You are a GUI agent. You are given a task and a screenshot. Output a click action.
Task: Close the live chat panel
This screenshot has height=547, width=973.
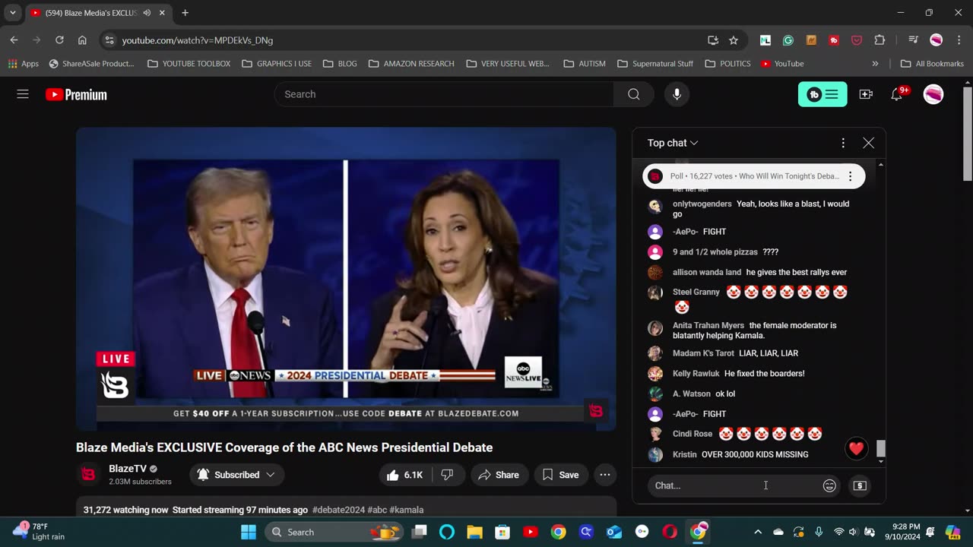[x=869, y=143]
